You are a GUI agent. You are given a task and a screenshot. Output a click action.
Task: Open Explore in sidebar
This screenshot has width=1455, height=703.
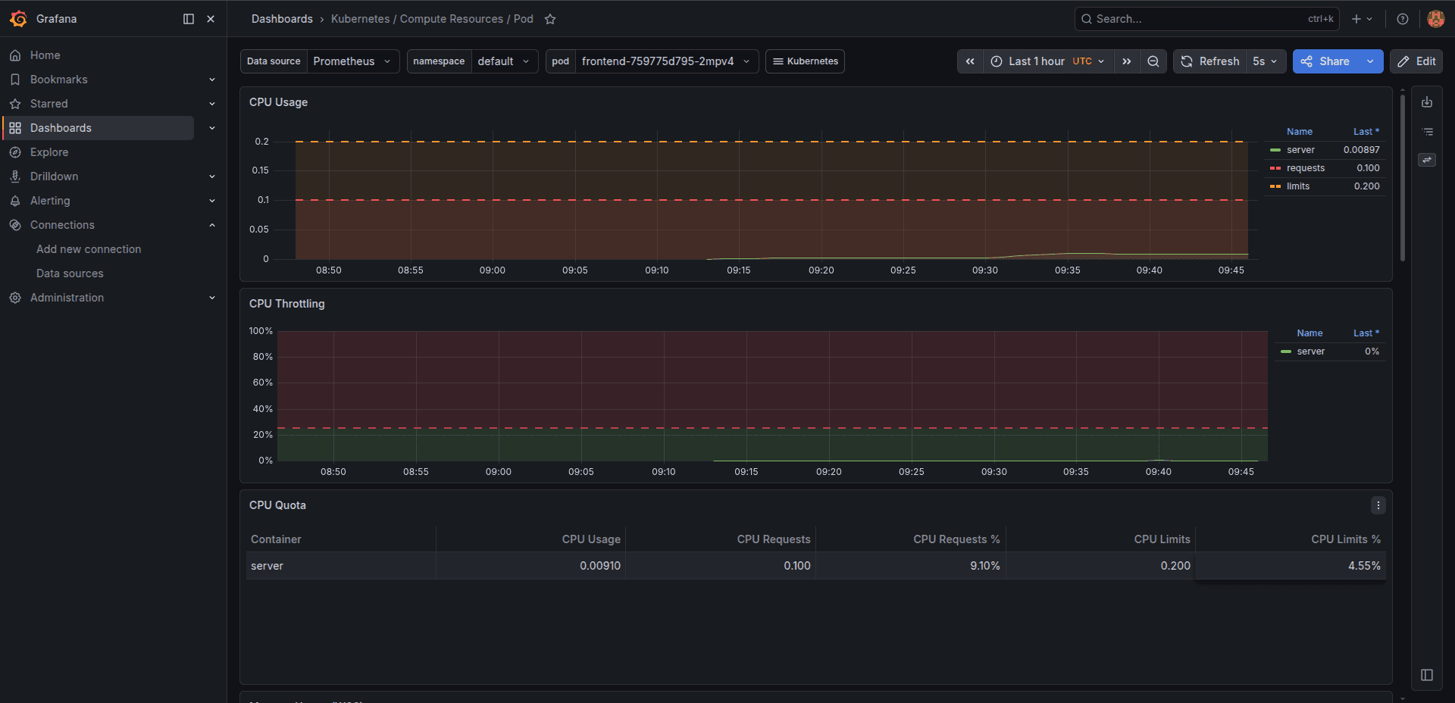click(x=49, y=152)
